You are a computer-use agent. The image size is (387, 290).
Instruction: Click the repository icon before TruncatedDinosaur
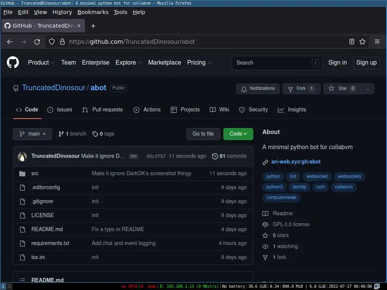(x=16, y=88)
